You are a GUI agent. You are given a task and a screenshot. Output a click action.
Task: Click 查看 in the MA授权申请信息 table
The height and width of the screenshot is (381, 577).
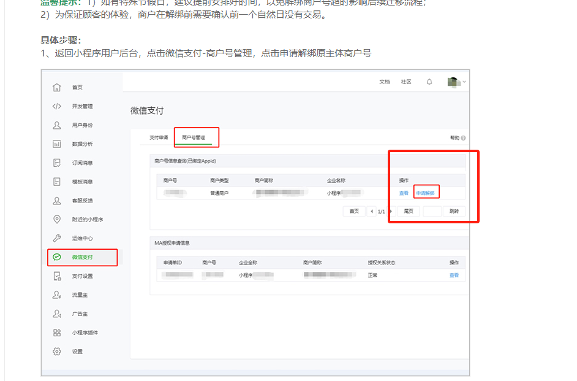click(x=454, y=275)
